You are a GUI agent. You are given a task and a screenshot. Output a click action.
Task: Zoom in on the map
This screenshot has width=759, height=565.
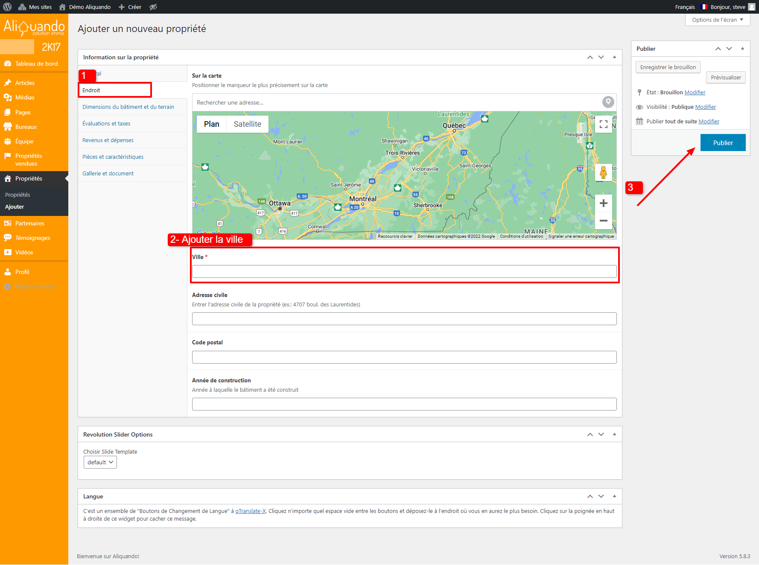point(603,203)
